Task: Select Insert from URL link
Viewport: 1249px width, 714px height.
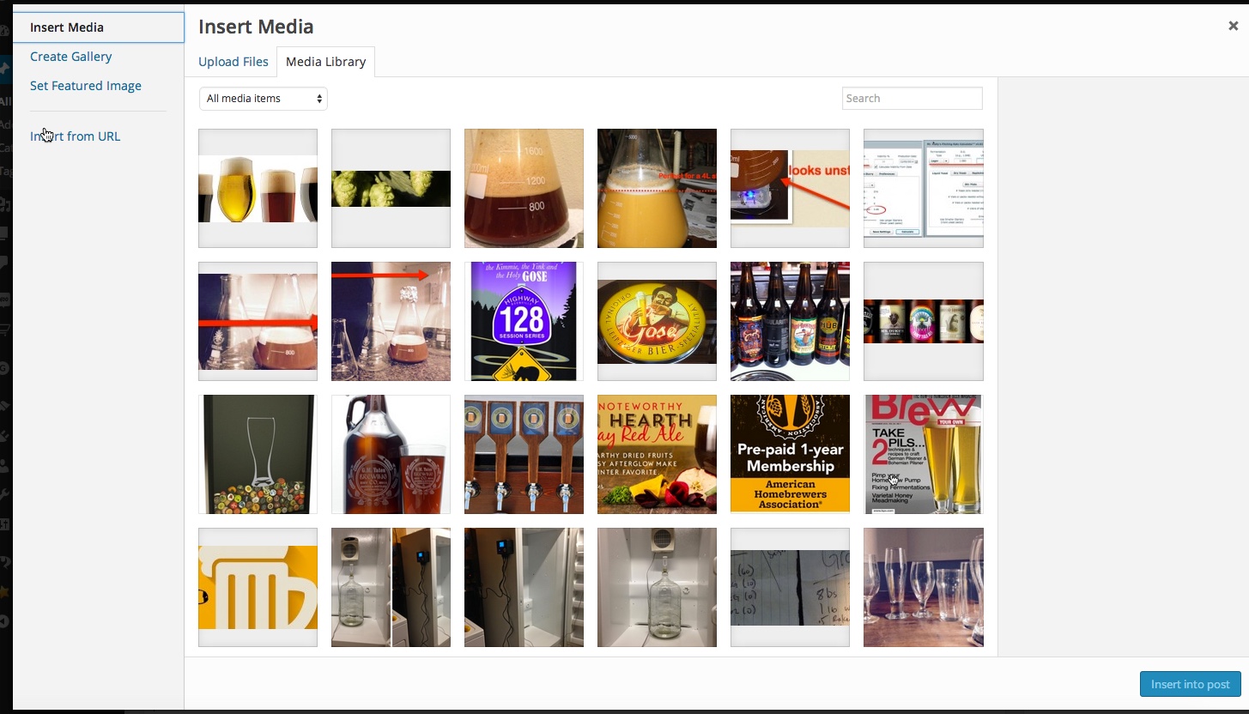Action: pyautogui.click(x=76, y=136)
